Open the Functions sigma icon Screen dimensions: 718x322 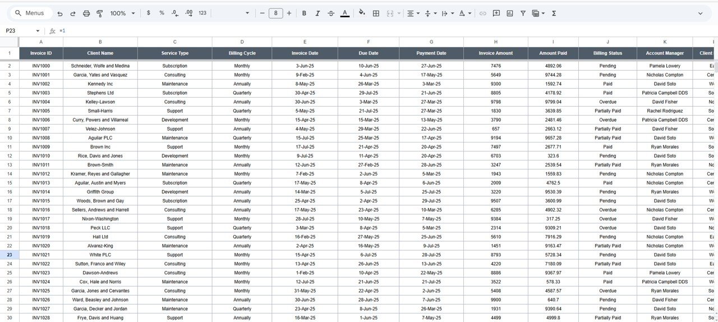[x=554, y=13]
